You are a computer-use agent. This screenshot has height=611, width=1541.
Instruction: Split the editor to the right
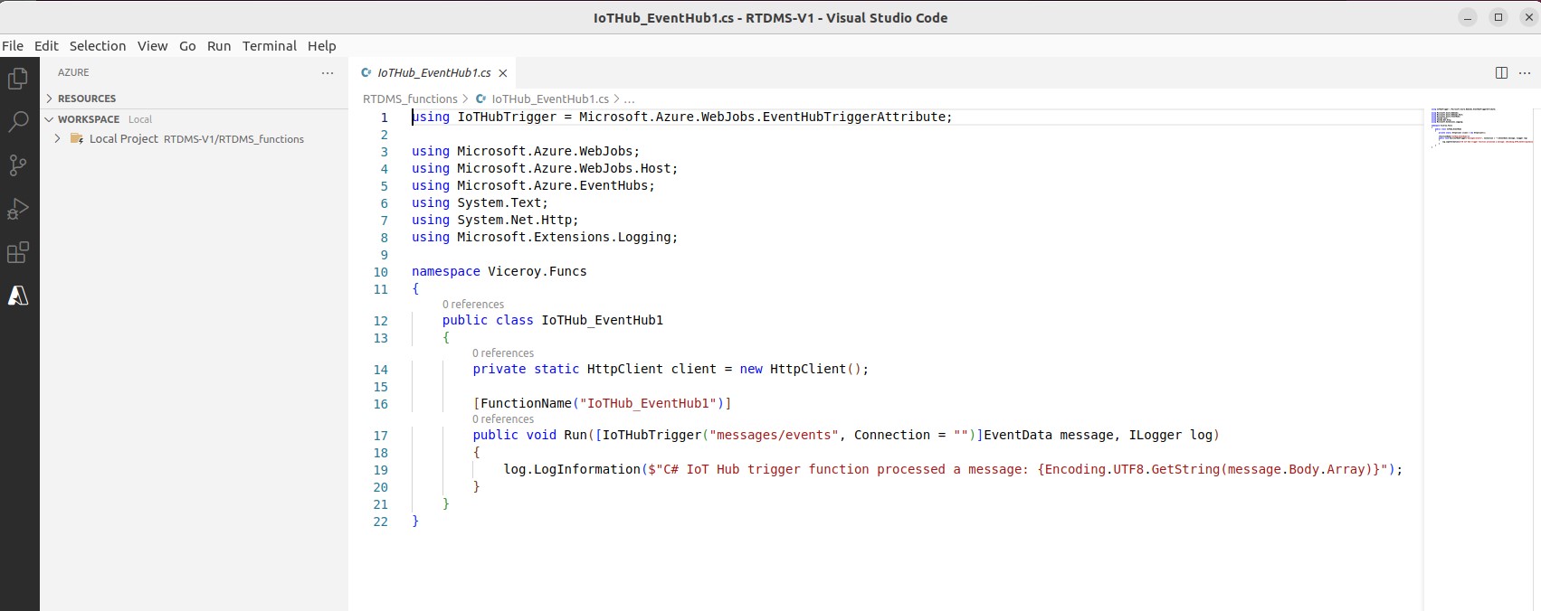[x=1501, y=72]
